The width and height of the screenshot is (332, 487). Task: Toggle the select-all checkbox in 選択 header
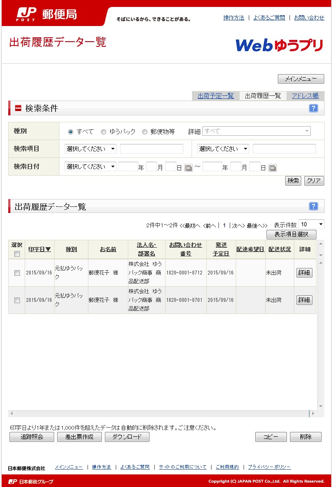(17, 254)
